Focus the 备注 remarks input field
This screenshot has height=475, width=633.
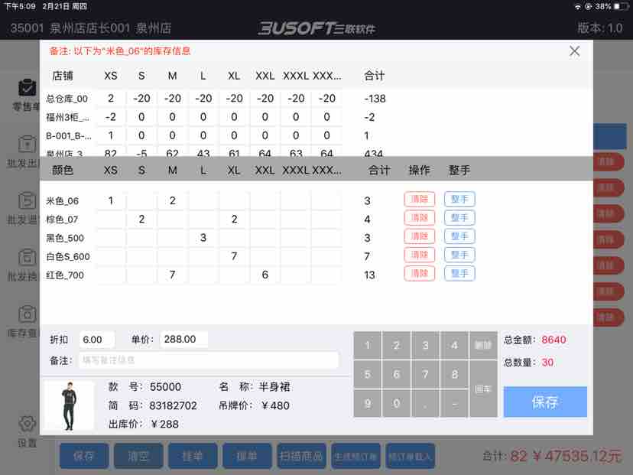coord(209,360)
